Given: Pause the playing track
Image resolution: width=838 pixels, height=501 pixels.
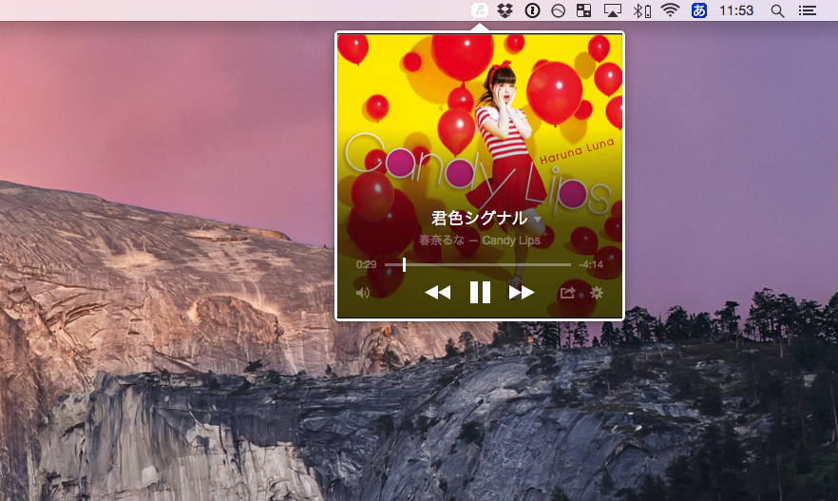Looking at the screenshot, I should coord(480,293).
